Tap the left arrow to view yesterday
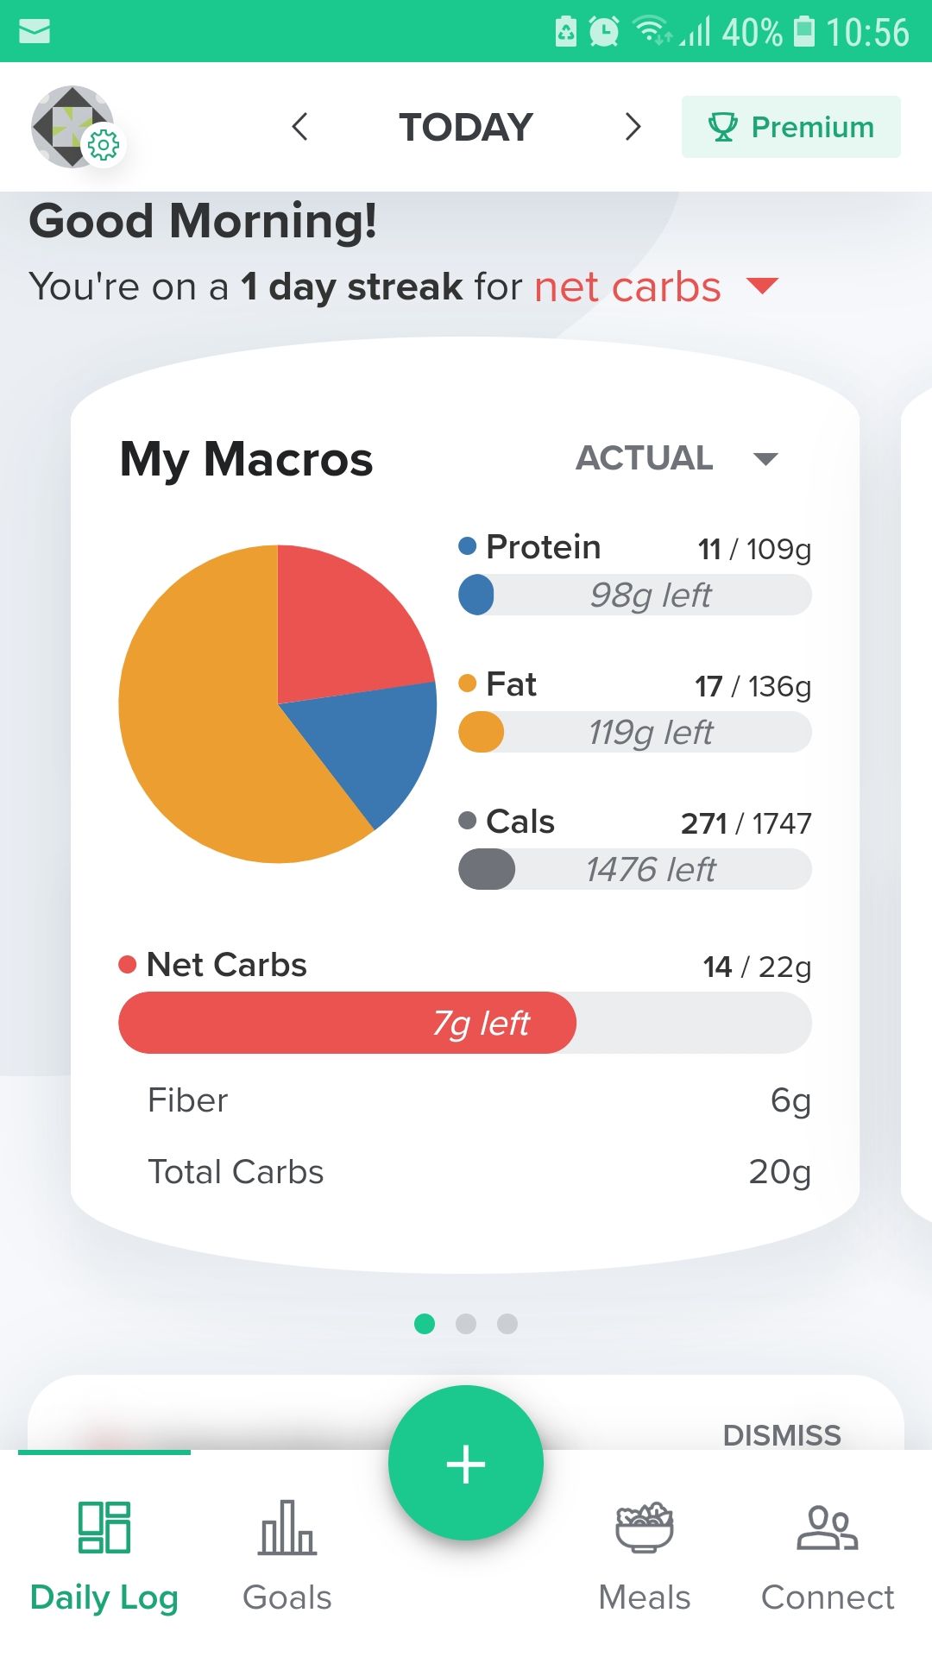The image size is (932, 1657). pos(299,127)
